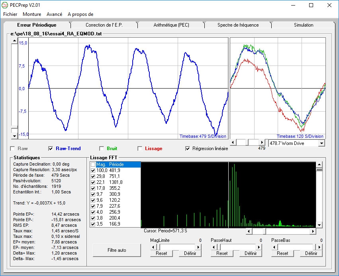Toggle the Lissage checkbox
The height and width of the screenshot is (276, 339).
click(140, 149)
